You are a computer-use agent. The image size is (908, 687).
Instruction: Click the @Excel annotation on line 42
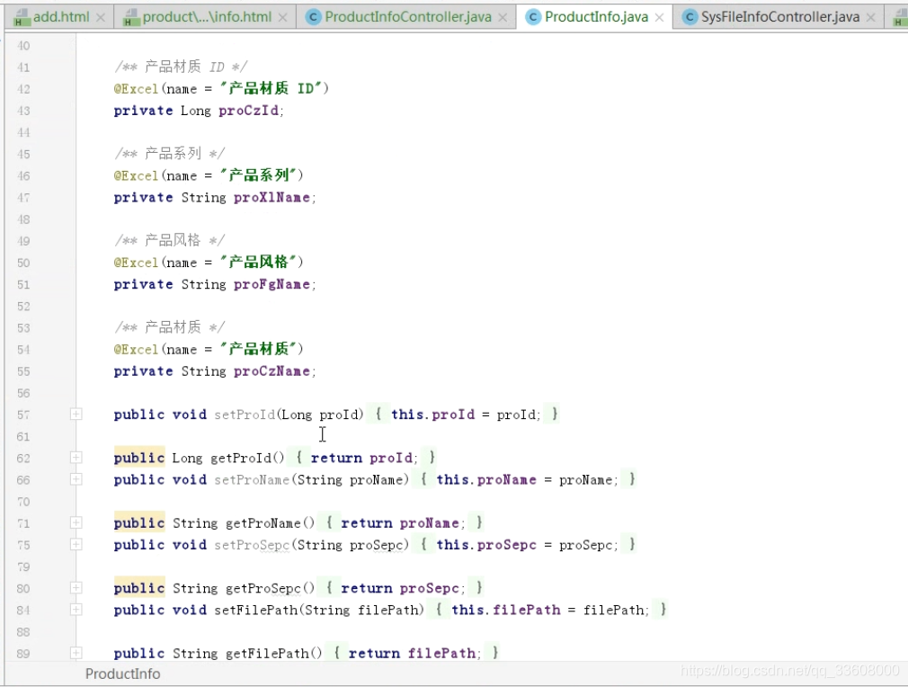tap(136, 89)
